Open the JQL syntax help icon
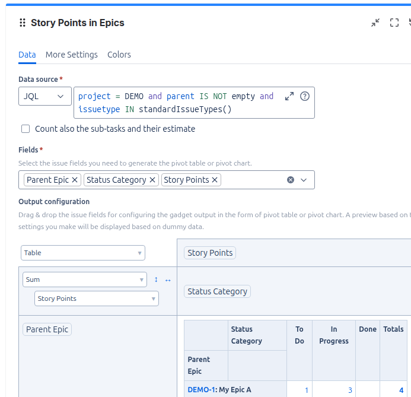Image resolution: width=411 pixels, height=397 pixels. point(305,96)
